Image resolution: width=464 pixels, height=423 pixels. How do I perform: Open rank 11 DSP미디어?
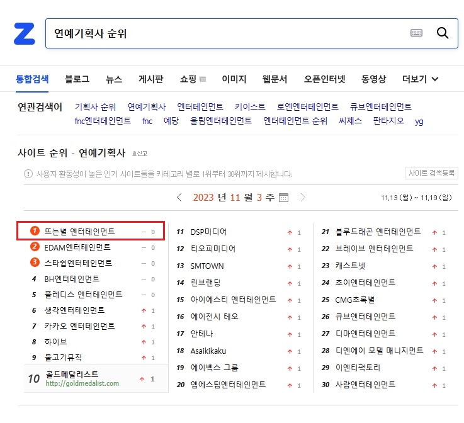[x=208, y=232]
